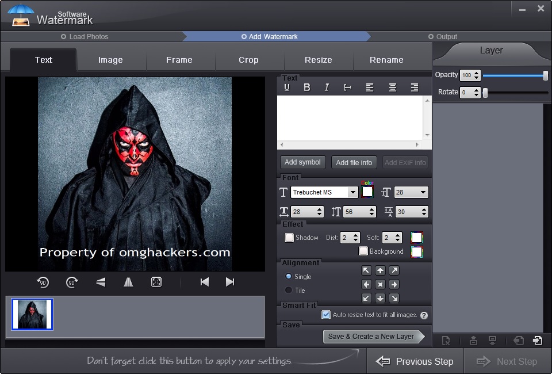Align watermark text left
The image size is (552, 374).
[x=370, y=87]
